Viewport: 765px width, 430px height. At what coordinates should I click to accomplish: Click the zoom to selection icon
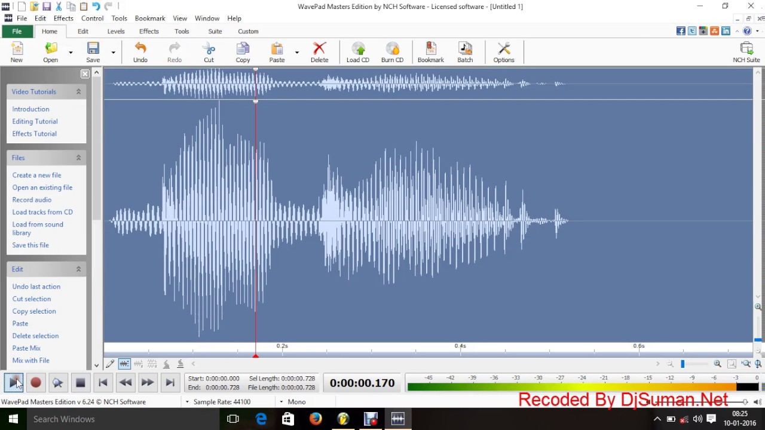[x=732, y=364]
